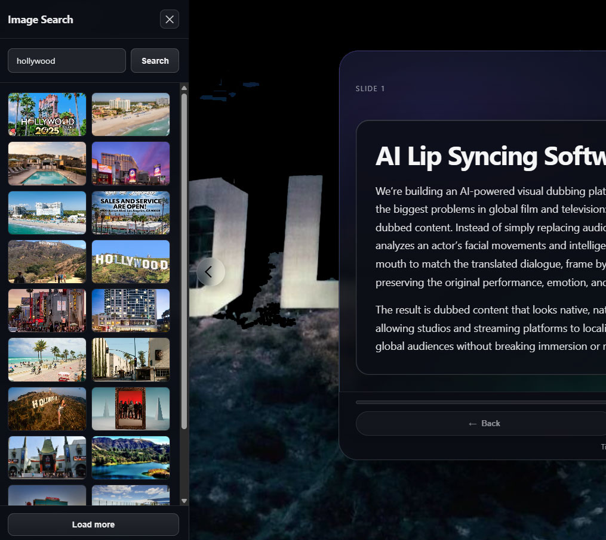606x540 pixels.
Task: Select the Hollywood 2025 graphic thumbnail
Action: tap(47, 114)
